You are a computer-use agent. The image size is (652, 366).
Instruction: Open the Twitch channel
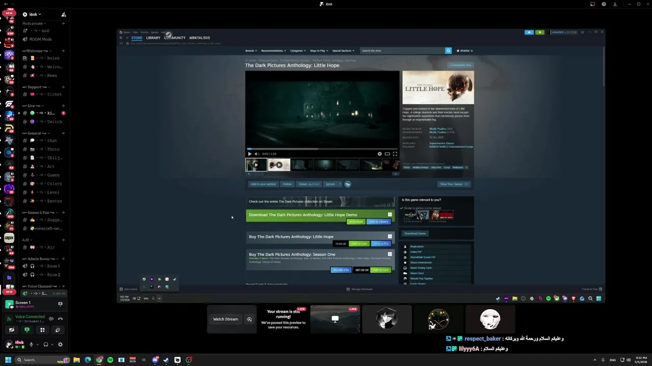[x=44, y=121]
